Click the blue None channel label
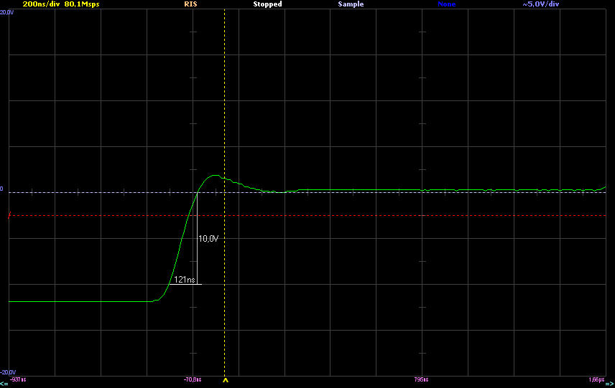Screen dimensions: 615x388 pyautogui.click(x=446, y=4)
